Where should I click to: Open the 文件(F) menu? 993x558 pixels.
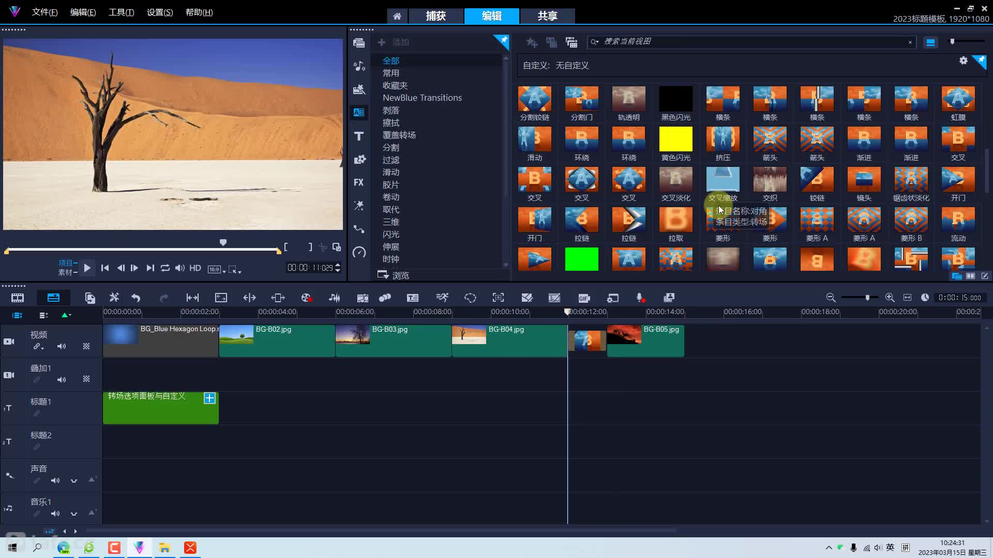[44, 12]
